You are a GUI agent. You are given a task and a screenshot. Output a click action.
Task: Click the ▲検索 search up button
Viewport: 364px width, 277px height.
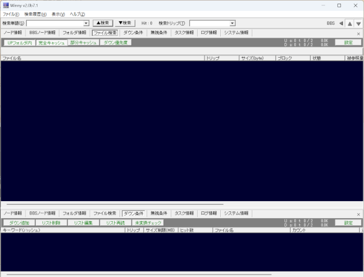click(x=103, y=23)
